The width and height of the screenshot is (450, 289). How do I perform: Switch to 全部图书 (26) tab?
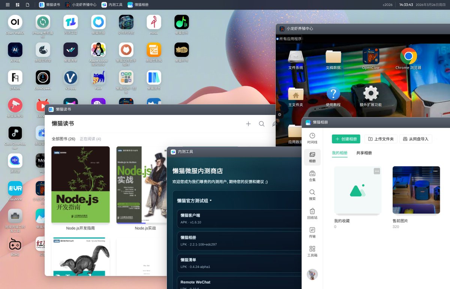(x=63, y=139)
